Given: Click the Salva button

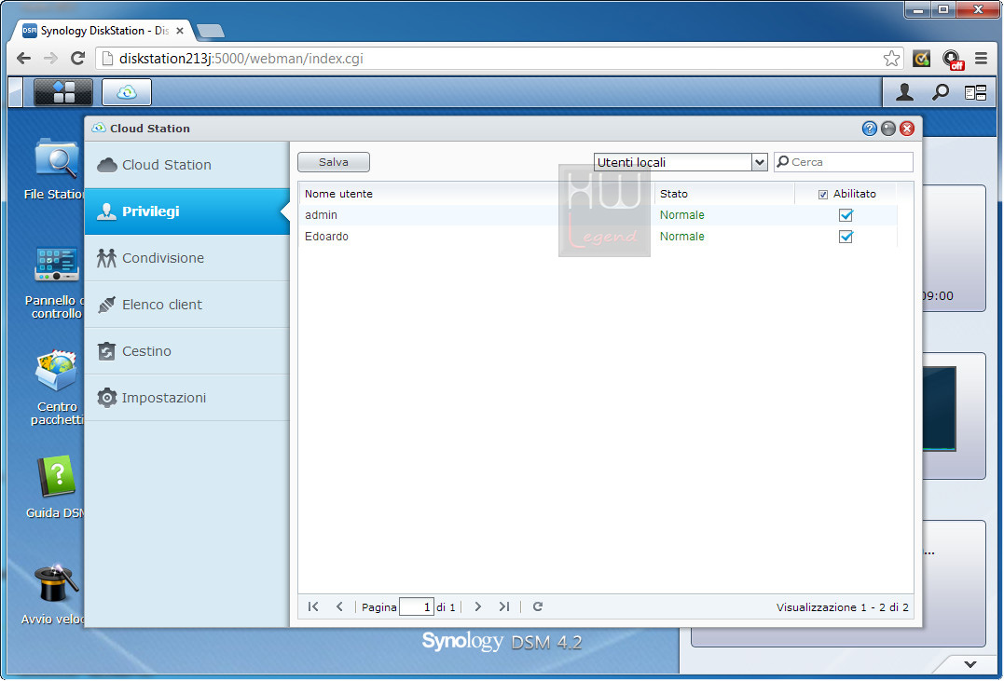Looking at the screenshot, I should pos(334,162).
